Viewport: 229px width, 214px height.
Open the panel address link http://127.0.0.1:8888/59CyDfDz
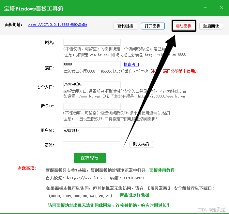(57, 25)
